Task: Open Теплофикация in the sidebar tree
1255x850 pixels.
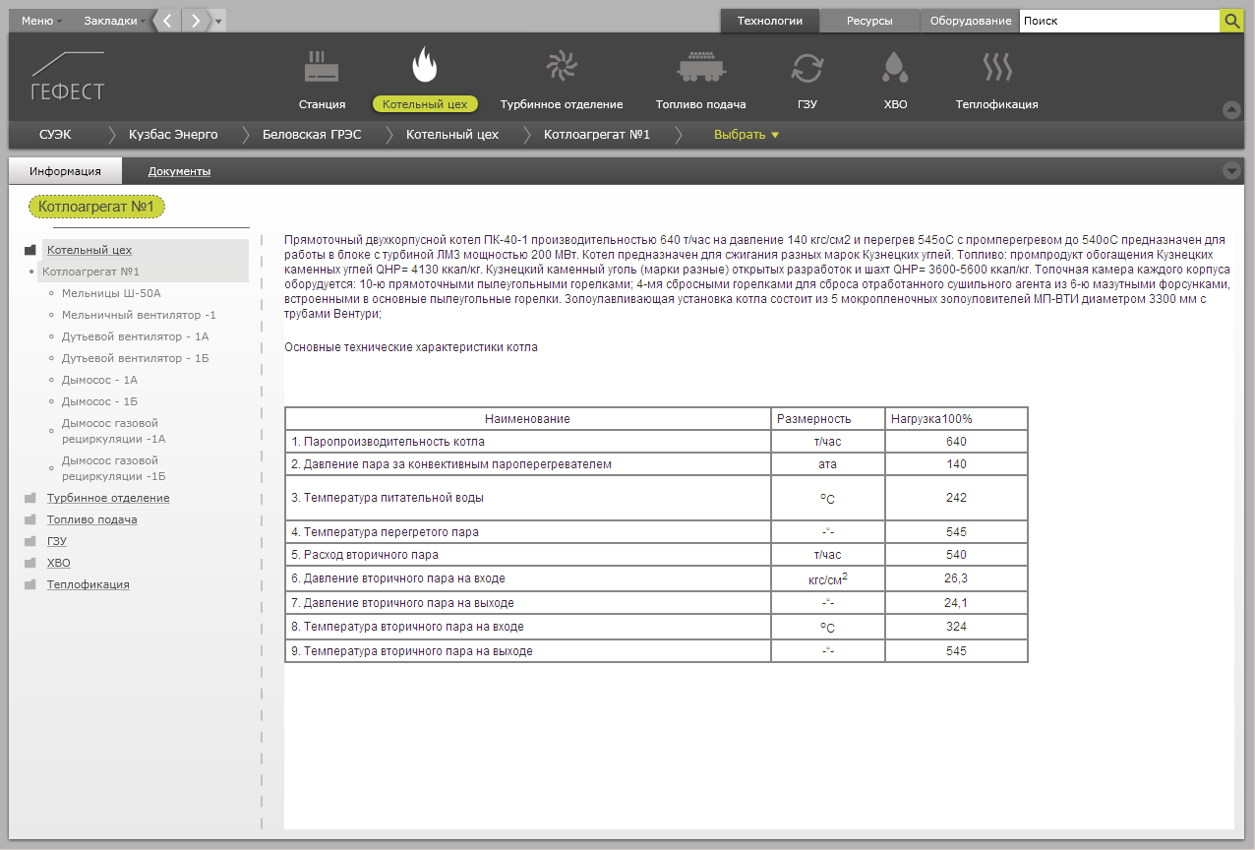Action: pyautogui.click(x=89, y=584)
